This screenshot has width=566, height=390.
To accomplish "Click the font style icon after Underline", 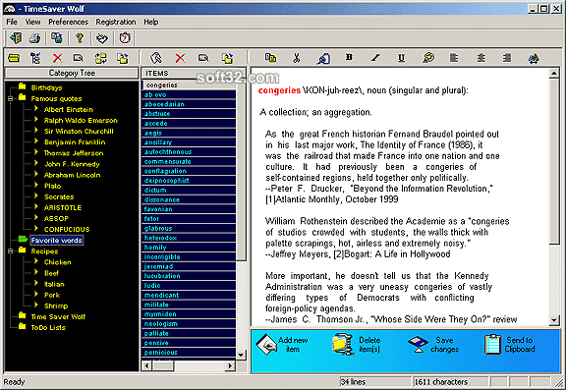I will [428, 58].
